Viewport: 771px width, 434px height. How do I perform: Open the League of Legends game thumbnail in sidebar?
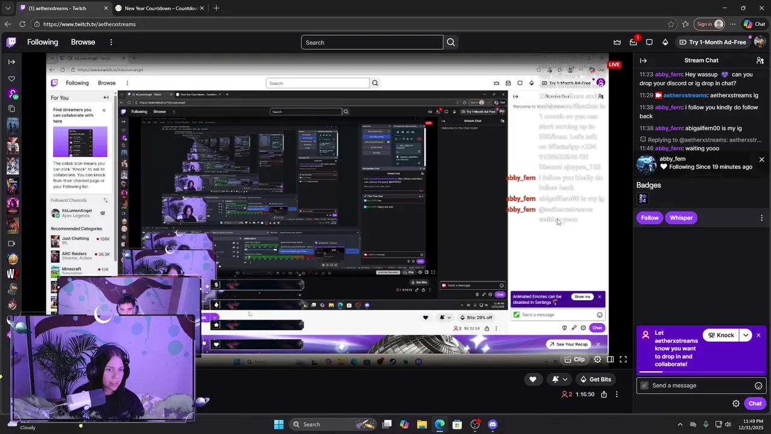coord(13,226)
